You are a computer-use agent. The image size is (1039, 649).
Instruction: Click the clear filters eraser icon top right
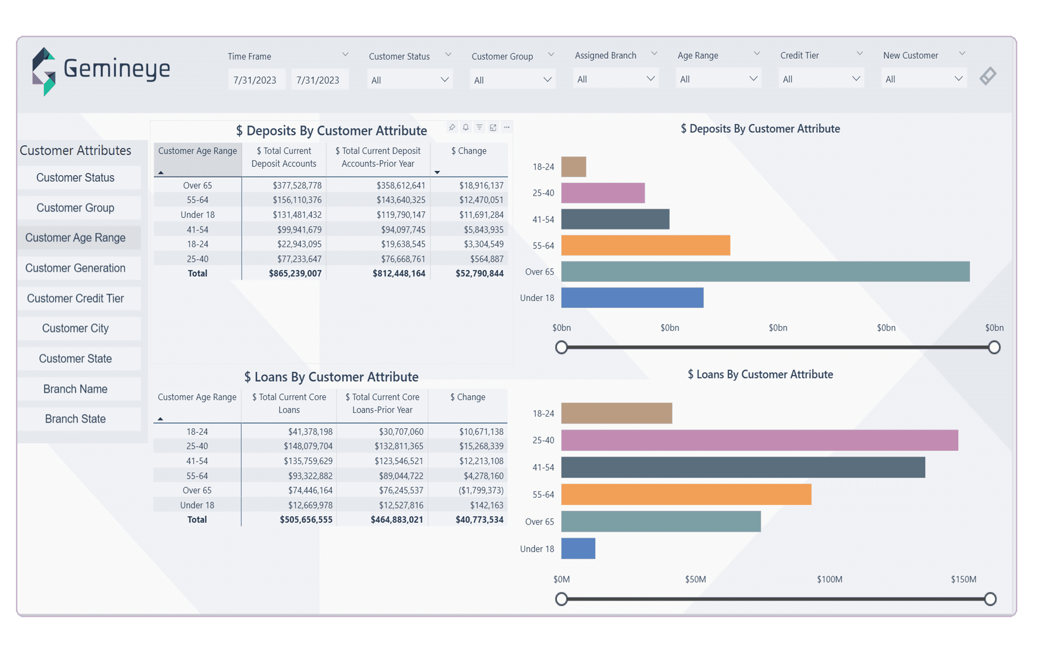pyautogui.click(x=987, y=75)
